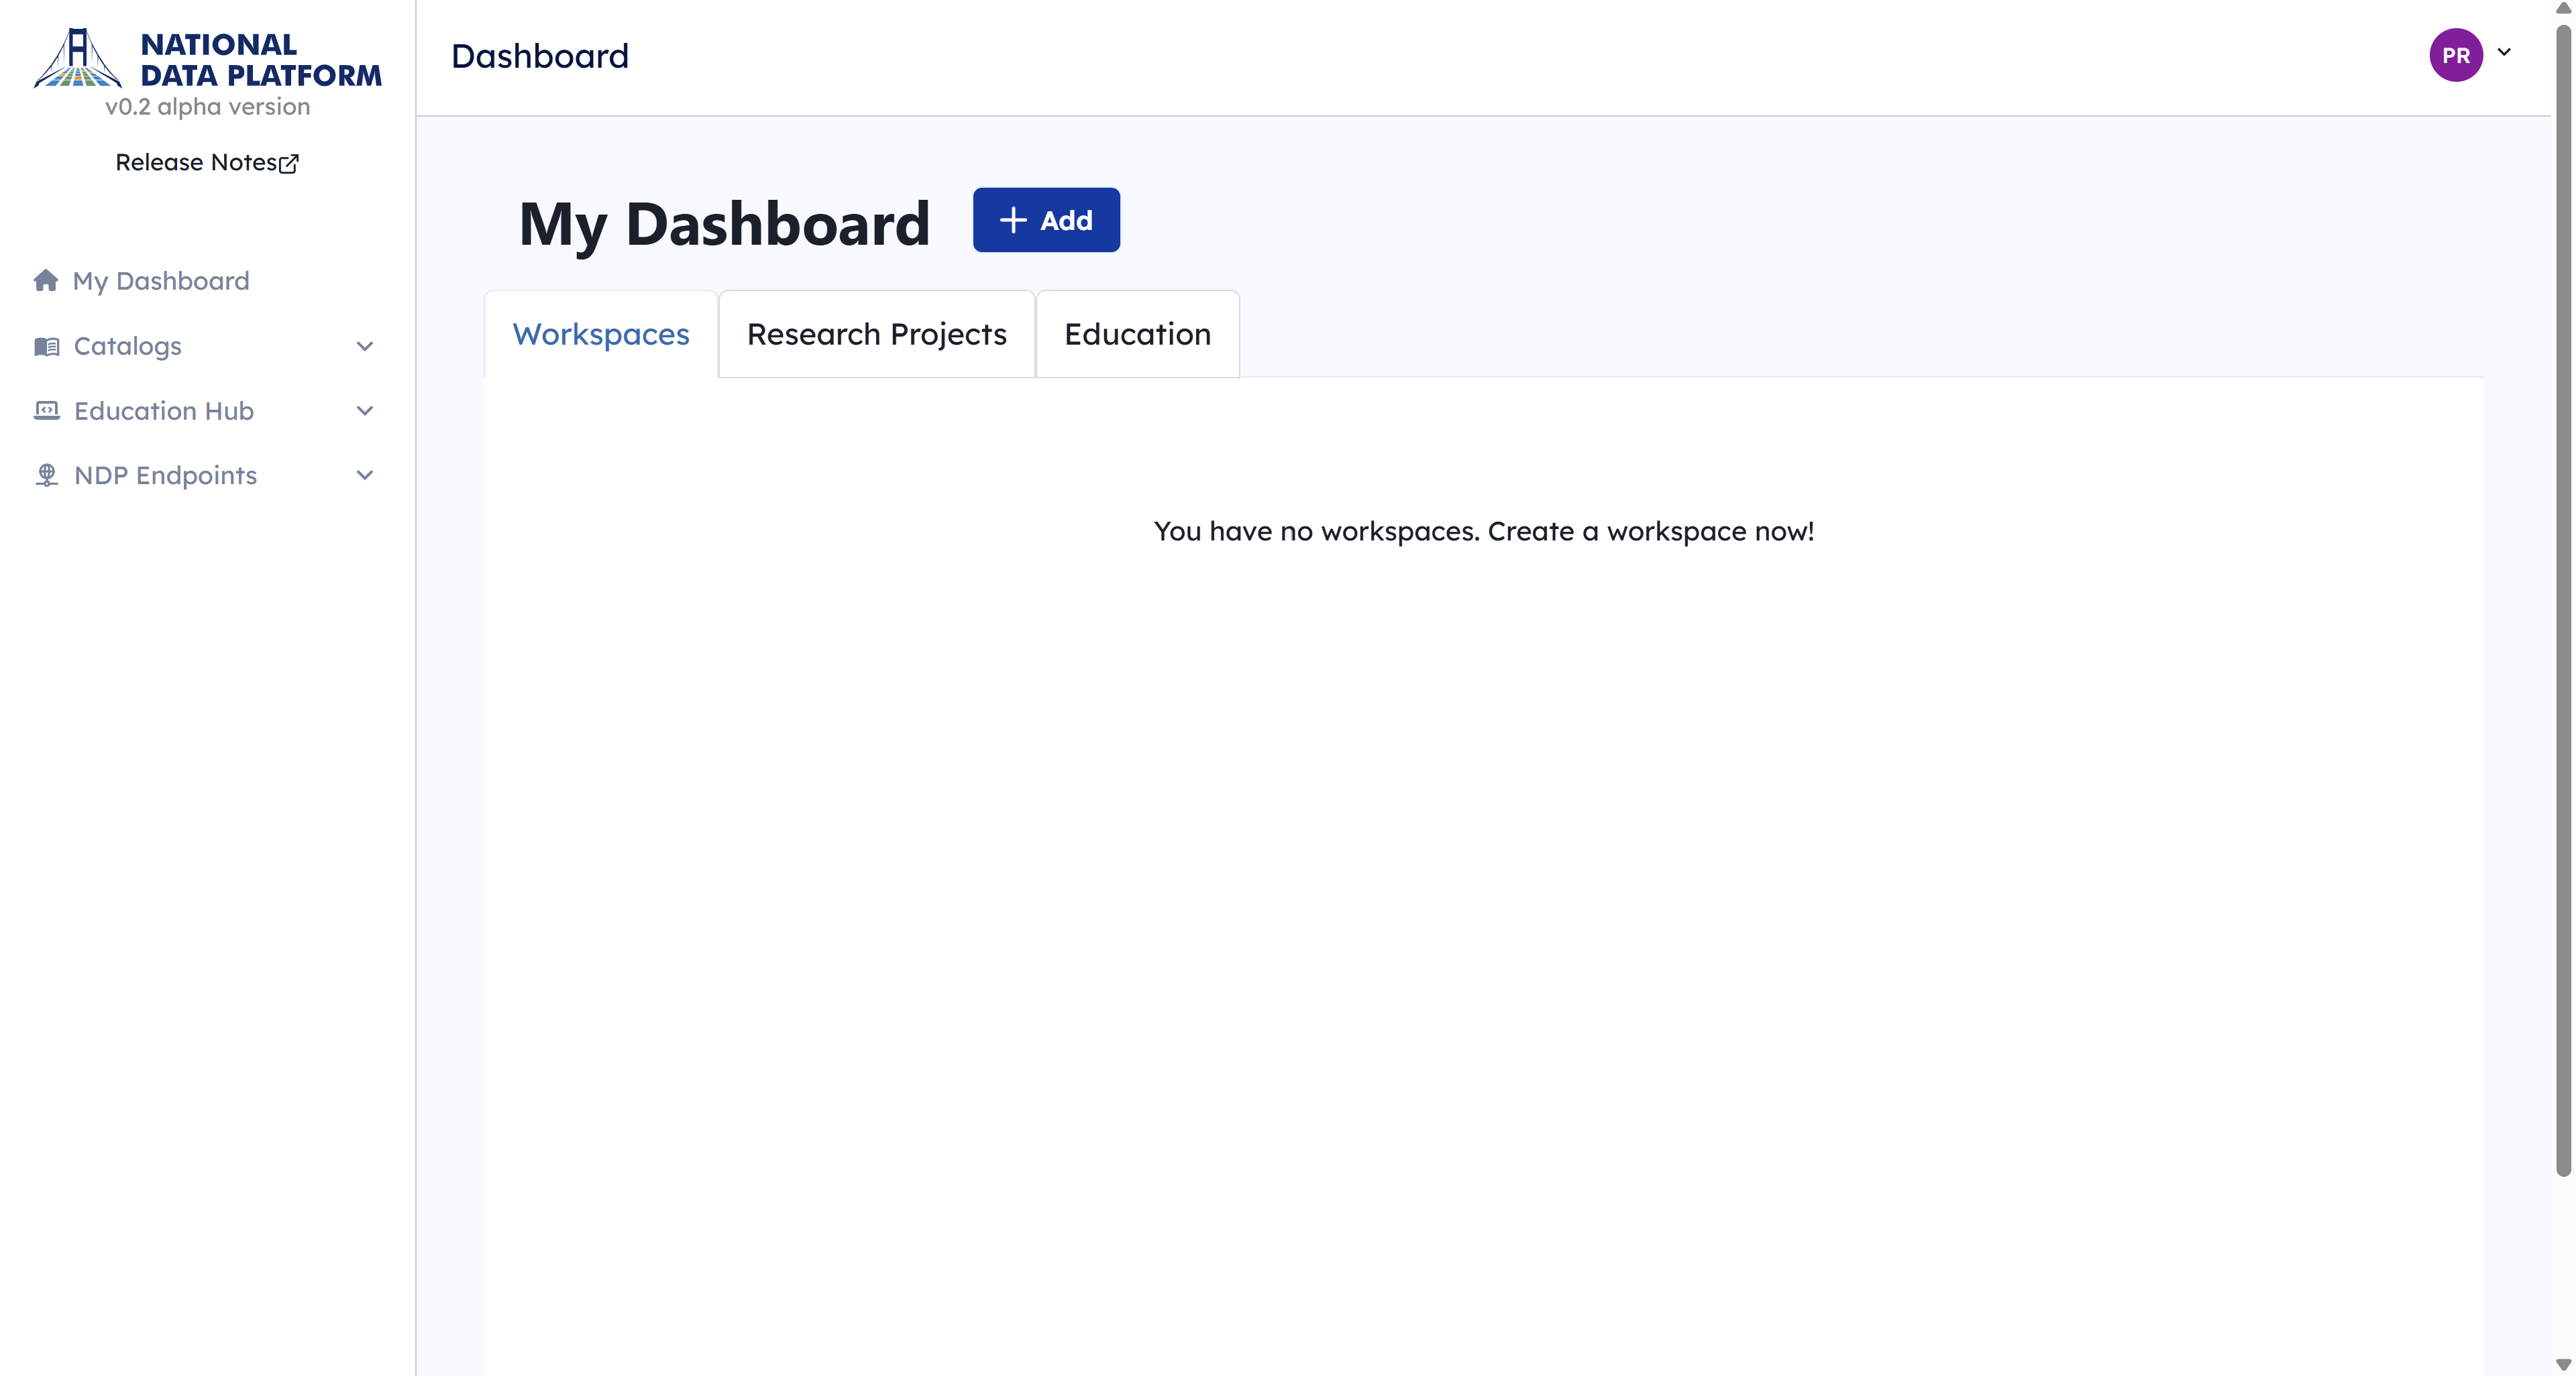Expand the NDP Endpoints chevron

(x=365, y=475)
